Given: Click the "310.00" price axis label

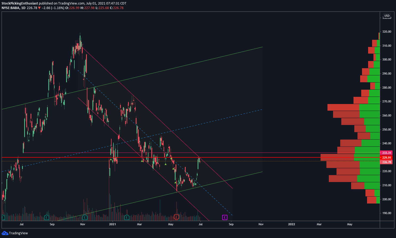Looking at the screenshot, I should pos(387,46).
